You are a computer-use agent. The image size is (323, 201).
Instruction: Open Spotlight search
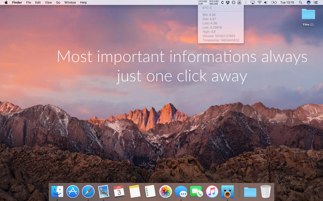(x=300, y=2)
